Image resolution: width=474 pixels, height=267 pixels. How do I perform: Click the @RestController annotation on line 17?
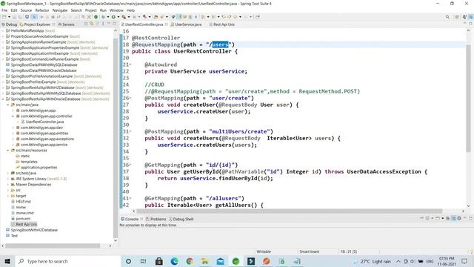click(x=156, y=38)
